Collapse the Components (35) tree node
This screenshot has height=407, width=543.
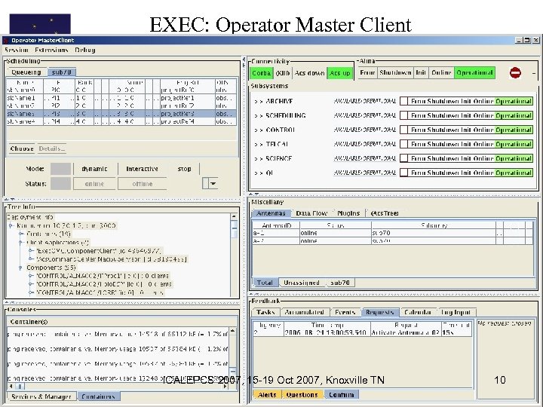21,268
